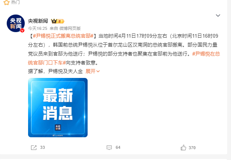Open post options chevron menu

(x=218, y=15)
